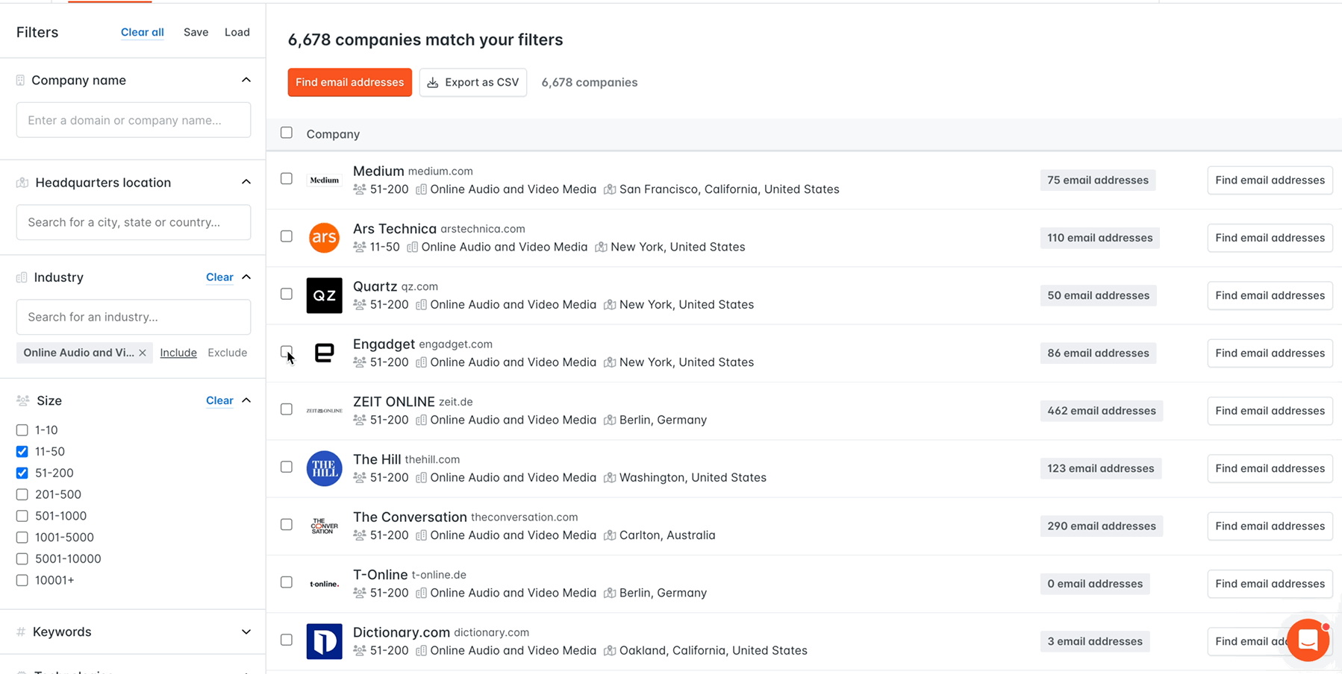This screenshot has height=674, width=1342.
Task: Focus the company name search field
Action: click(134, 120)
